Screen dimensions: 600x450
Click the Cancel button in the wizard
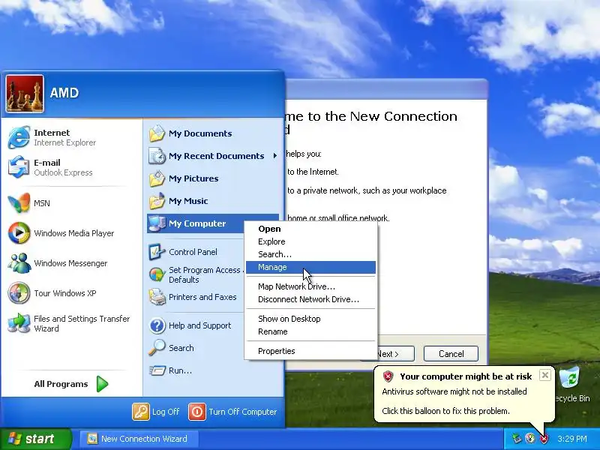tap(451, 354)
